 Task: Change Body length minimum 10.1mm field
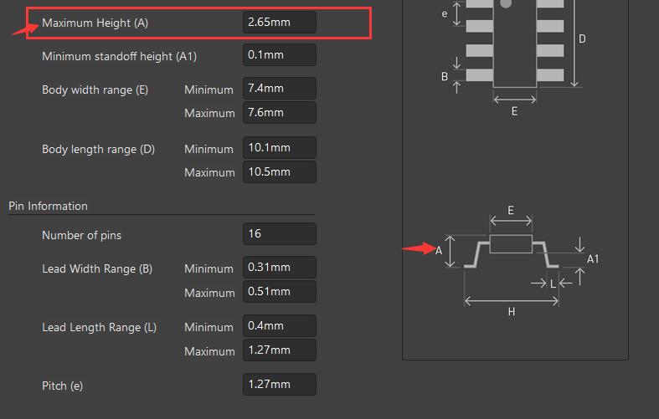pyautogui.click(x=280, y=148)
